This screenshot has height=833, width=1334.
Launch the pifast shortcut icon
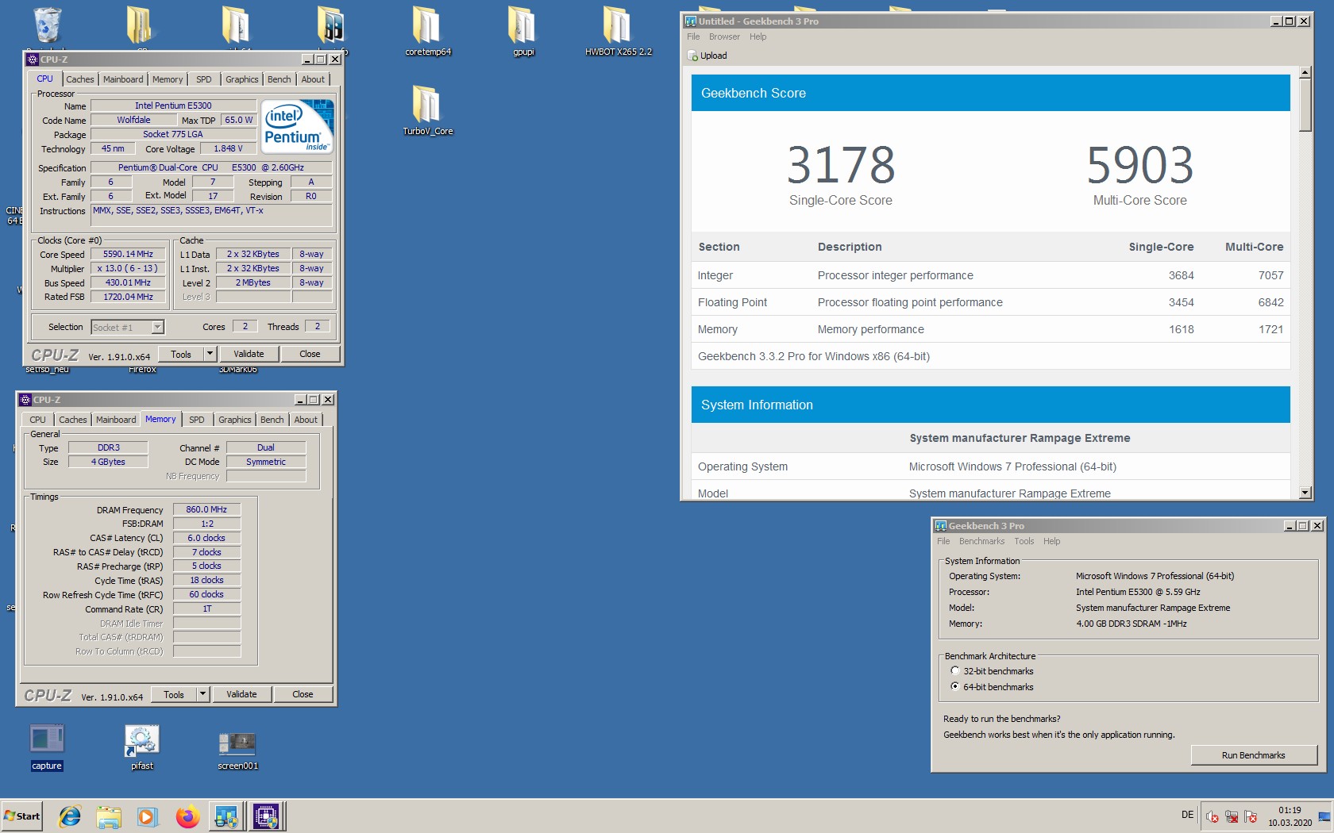coord(142,747)
